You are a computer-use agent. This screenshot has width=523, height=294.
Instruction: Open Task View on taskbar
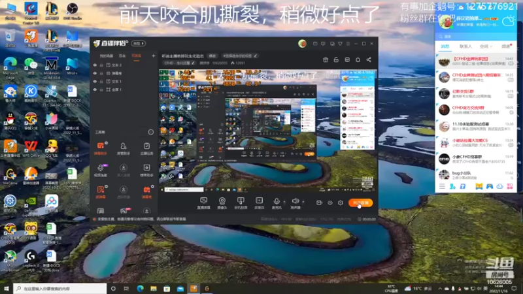(x=126, y=288)
